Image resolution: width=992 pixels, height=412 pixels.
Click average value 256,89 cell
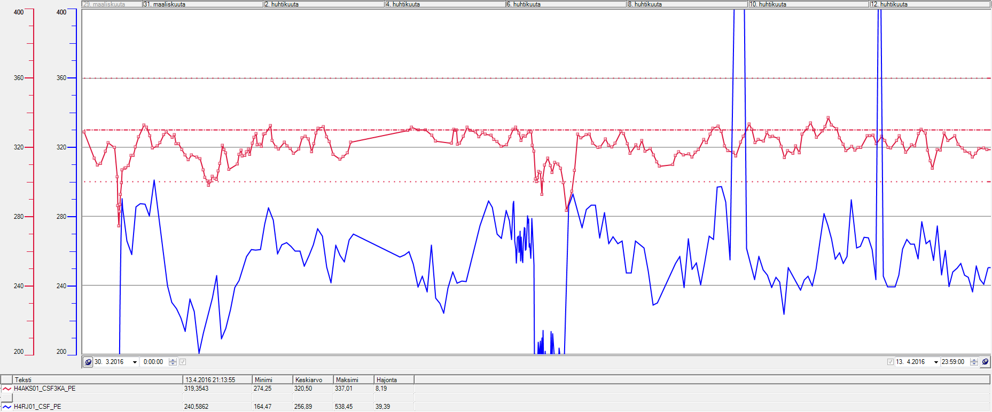point(313,407)
